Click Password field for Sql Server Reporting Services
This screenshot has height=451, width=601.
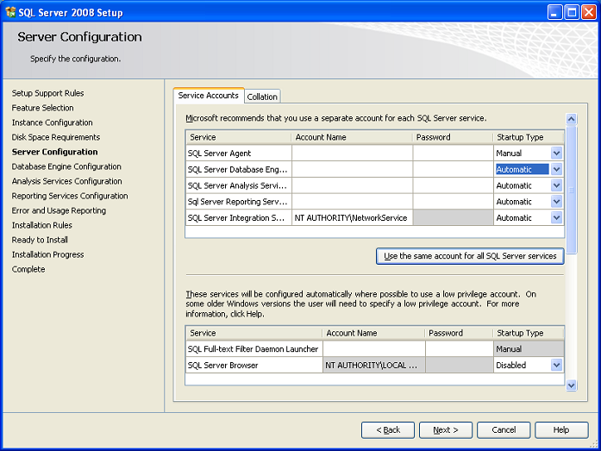[x=453, y=202]
